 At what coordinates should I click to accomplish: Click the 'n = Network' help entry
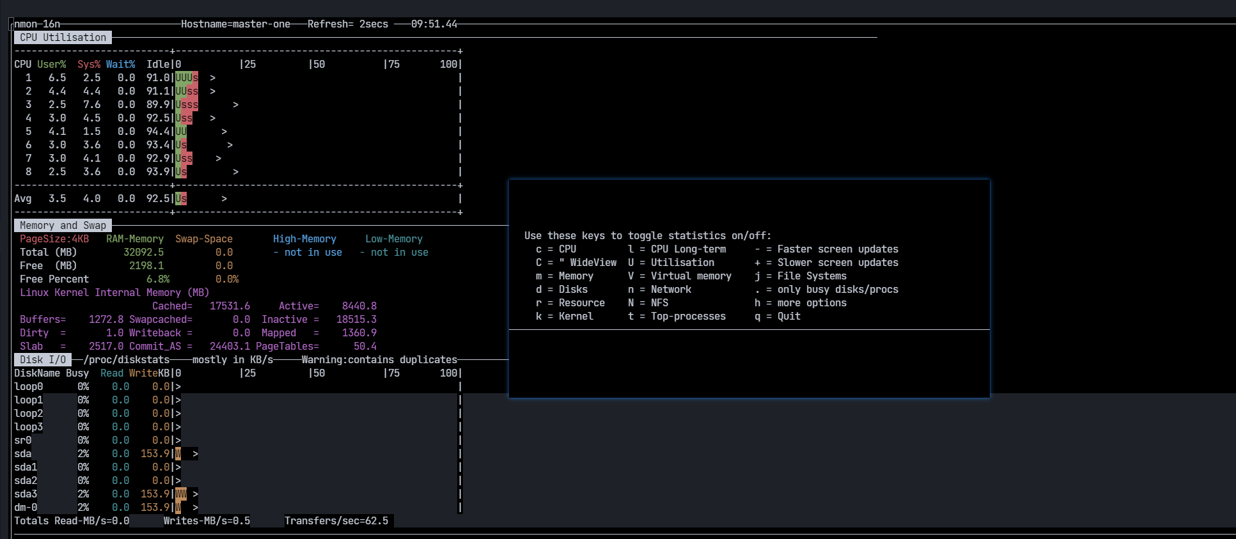[659, 289]
